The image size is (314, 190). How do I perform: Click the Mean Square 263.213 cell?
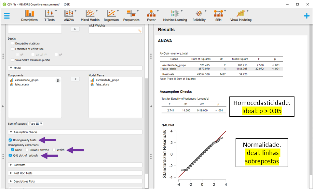coord(242,65)
